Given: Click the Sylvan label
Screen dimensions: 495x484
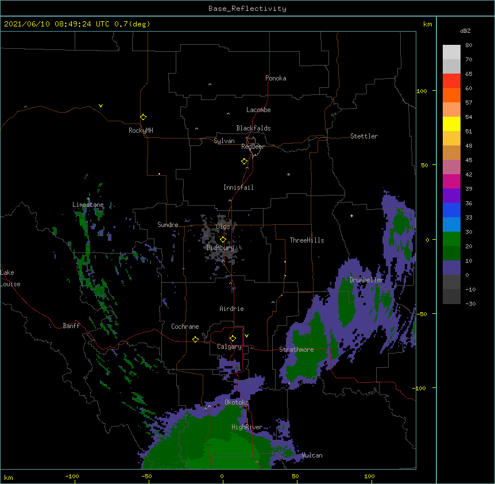Looking at the screenshot, I should [x=224, y=141].
